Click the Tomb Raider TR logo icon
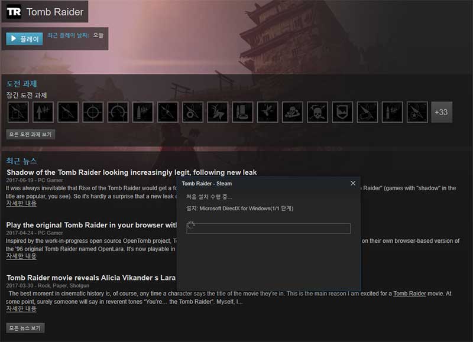 (14, 12)
